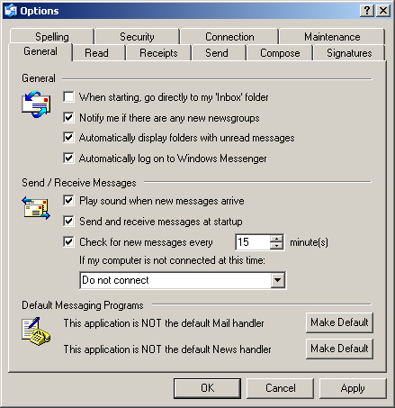Uncheck Notify me of new newsgroups
Viewport: 395px width, 408px height.
pos(68,117)
